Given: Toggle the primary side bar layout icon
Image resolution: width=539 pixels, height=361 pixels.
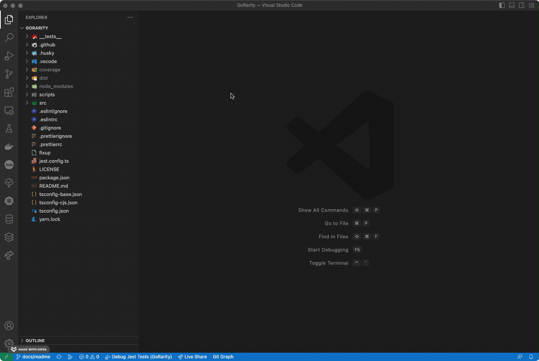Looking at the screenshot, I should pyautogui.click(x=502, y=5).
